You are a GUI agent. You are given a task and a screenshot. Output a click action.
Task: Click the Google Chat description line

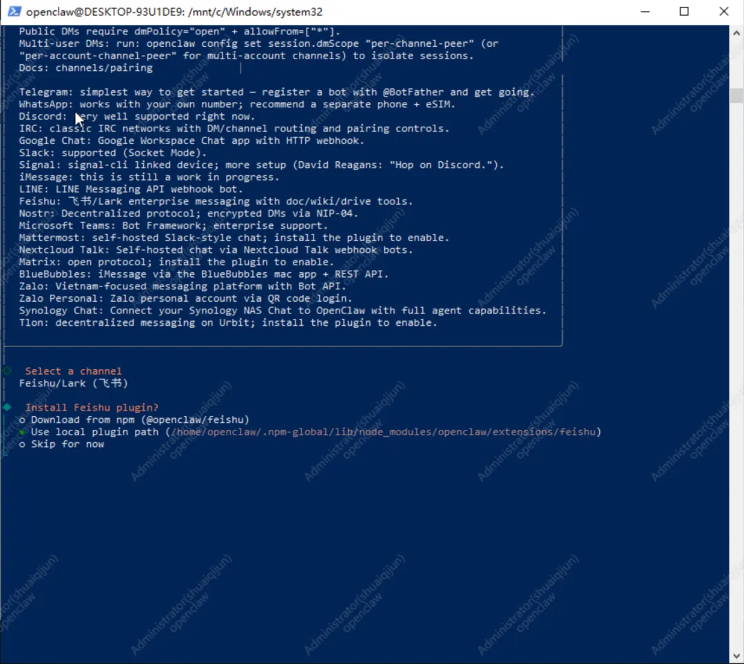(x=192, y=141)
